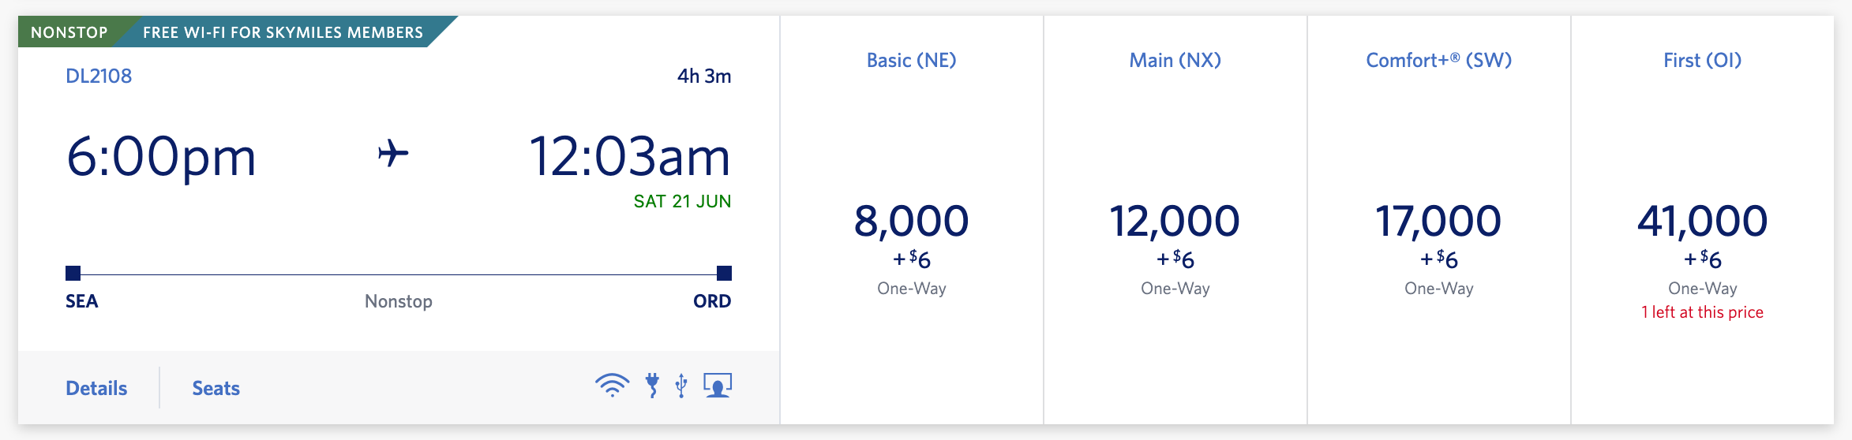The width and height of the screenshot is (1852, 440).
Task: Select the 12,000 miles Main fare
Action: (x=1175, y=222)
